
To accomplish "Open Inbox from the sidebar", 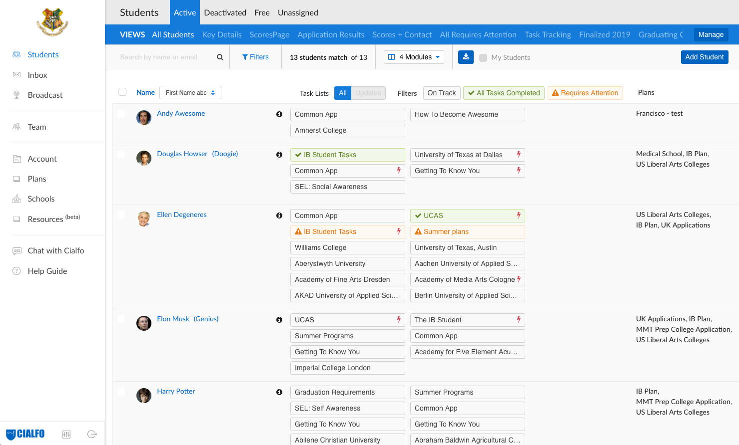I will pyautogui.click(x=37, y=75).
